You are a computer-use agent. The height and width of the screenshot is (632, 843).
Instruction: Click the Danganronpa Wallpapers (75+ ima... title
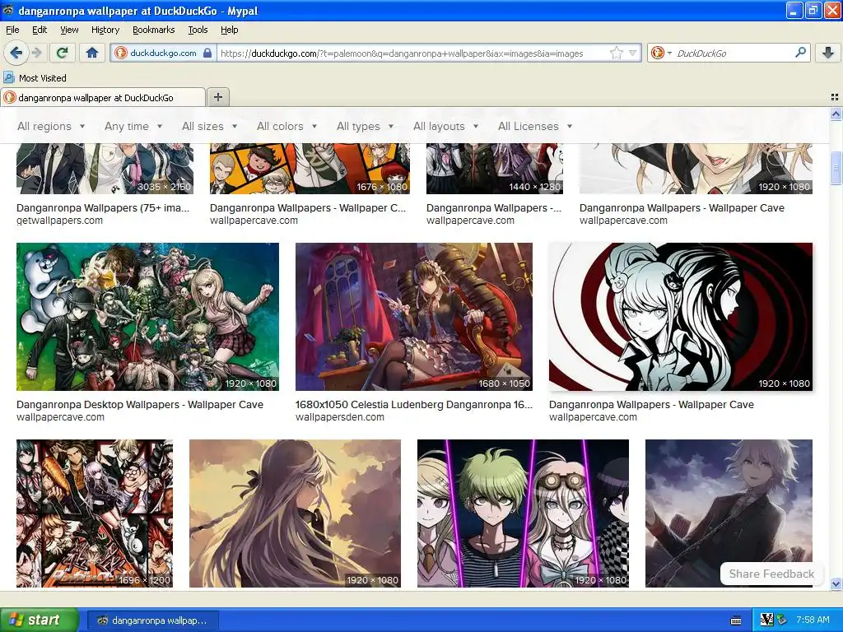pyautogui.click(x=103, y=208)
